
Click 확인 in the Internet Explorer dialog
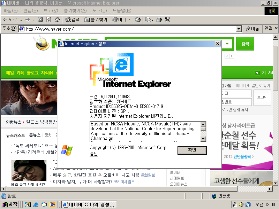(192, 150)
